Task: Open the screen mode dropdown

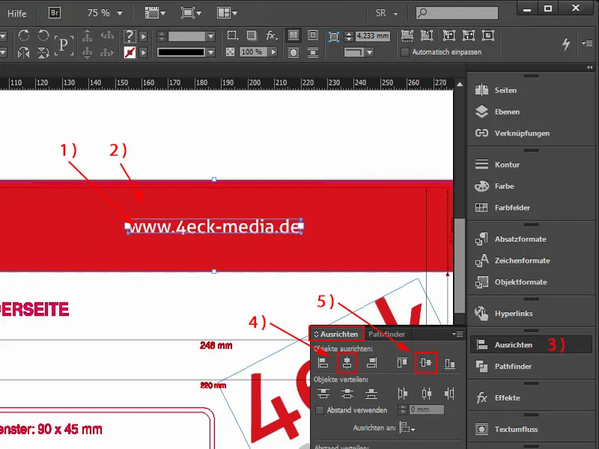Action: point(192,13)
